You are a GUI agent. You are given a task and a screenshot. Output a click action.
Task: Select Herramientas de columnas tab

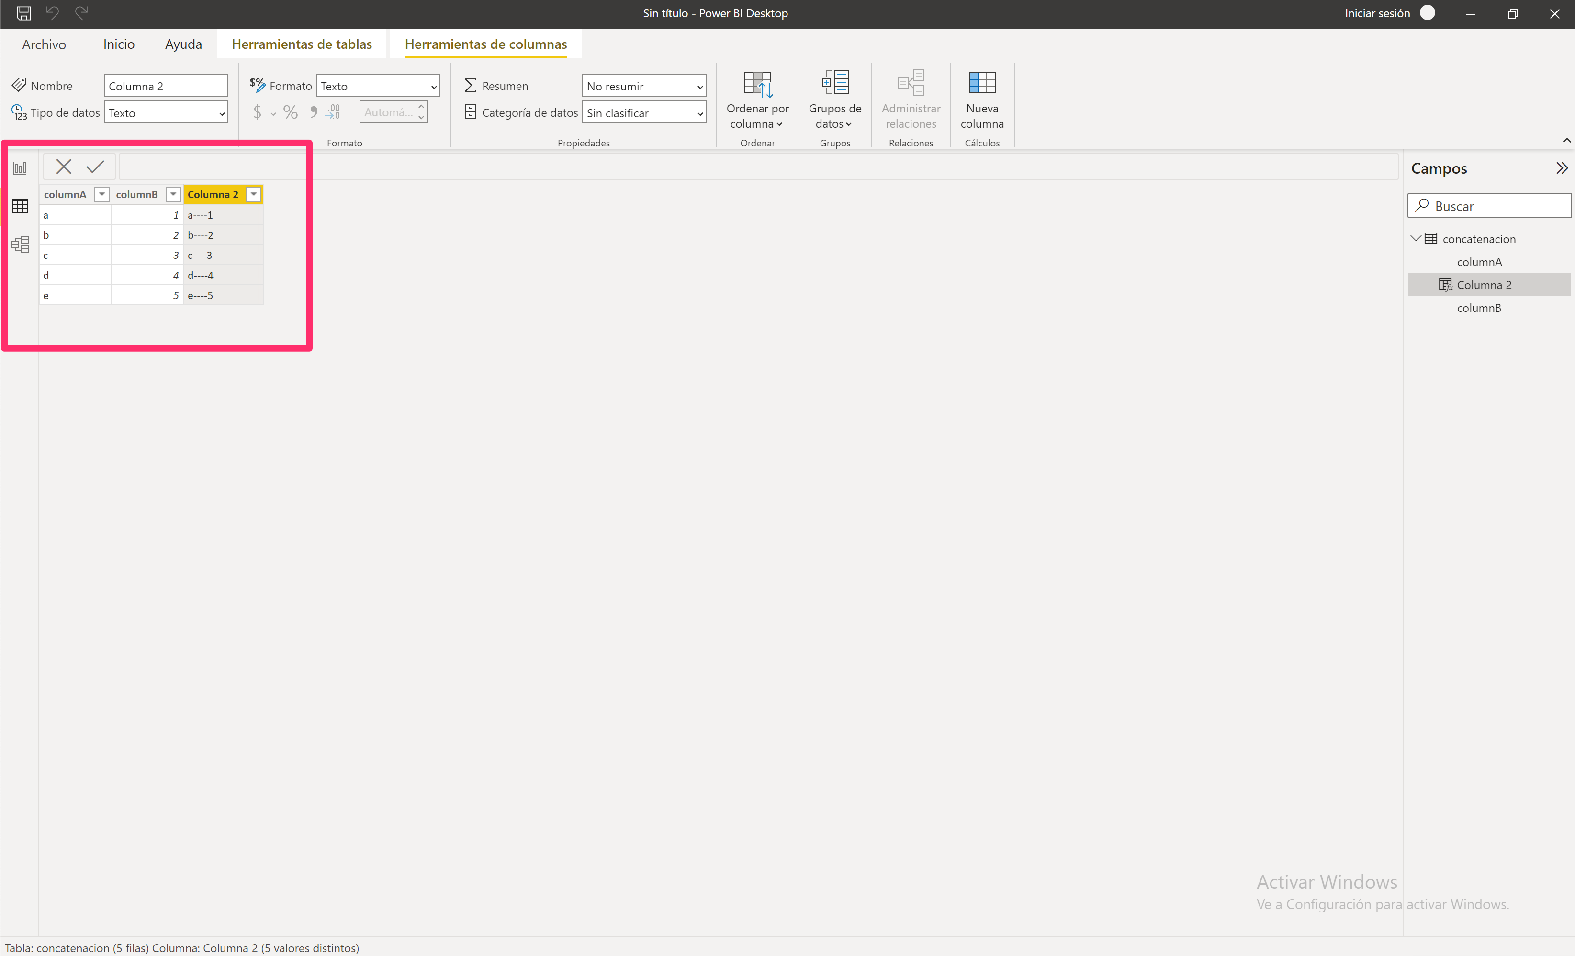pos(486,44)
